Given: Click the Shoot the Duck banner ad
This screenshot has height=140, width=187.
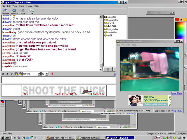Looking at the screenshot, I should point(64,90).
